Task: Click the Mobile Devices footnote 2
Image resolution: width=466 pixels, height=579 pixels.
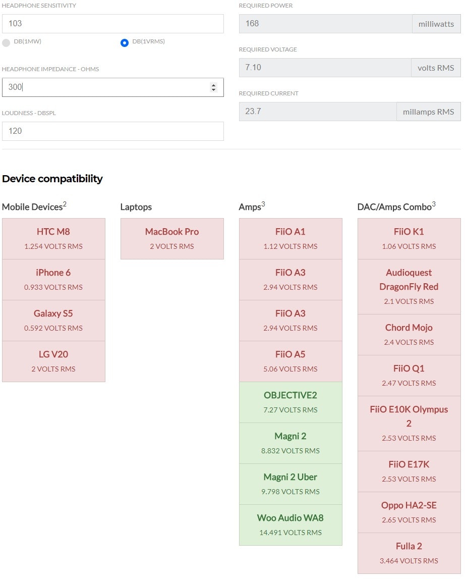Action: pyautogui.click(x=65, y=204)
